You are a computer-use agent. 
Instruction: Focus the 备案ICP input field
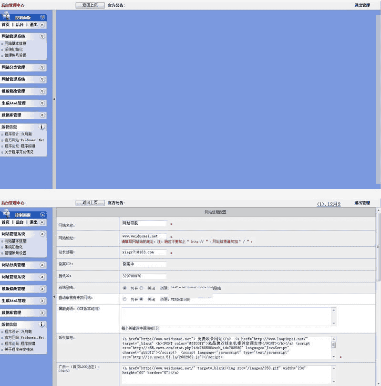(144, 264)
